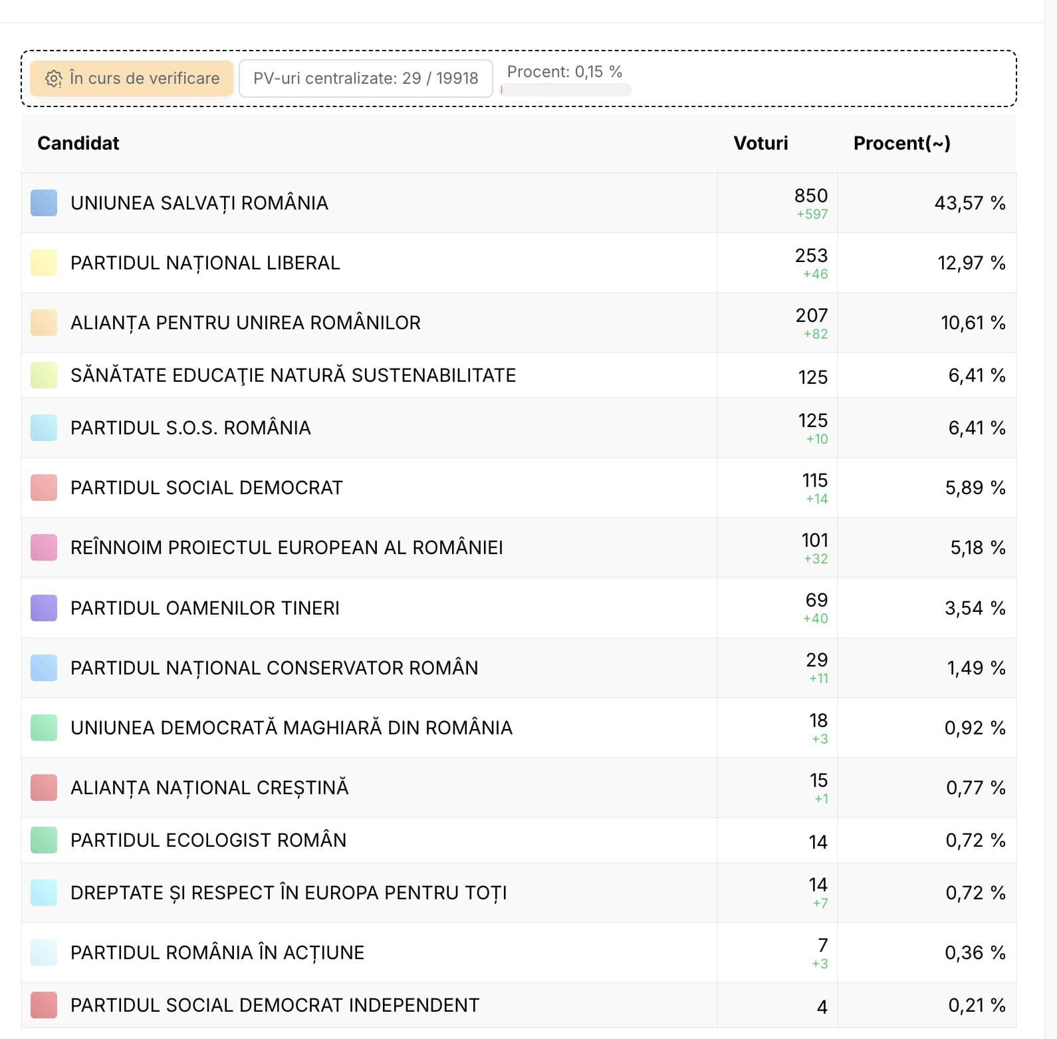
Task: Select the ALIANȚA PENTRU UNIREA ROMÂNILOR name
Action: [x=246, y=323]
